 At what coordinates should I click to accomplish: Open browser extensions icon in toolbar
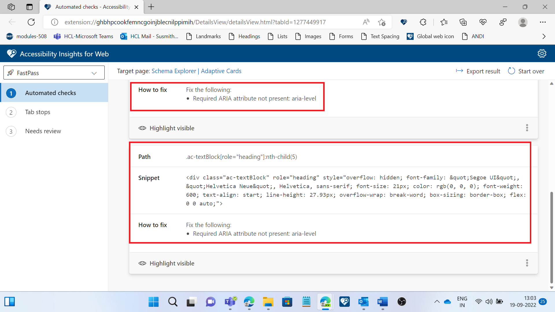pos(423,22)
